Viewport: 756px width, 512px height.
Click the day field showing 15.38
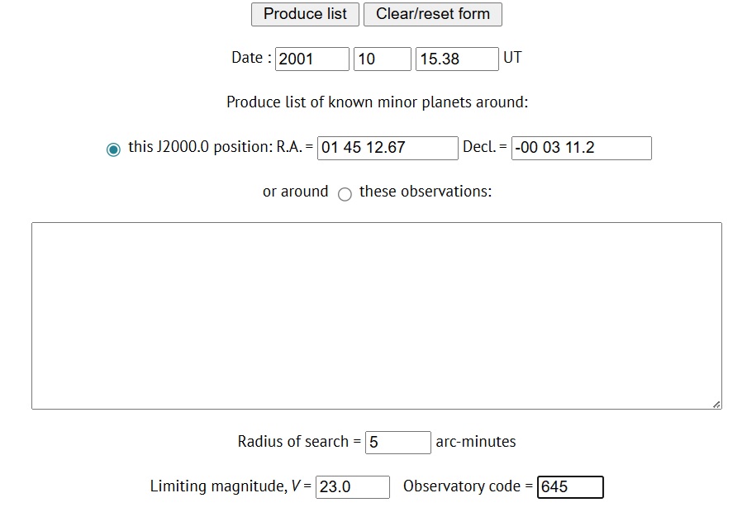tap(457, 59)
